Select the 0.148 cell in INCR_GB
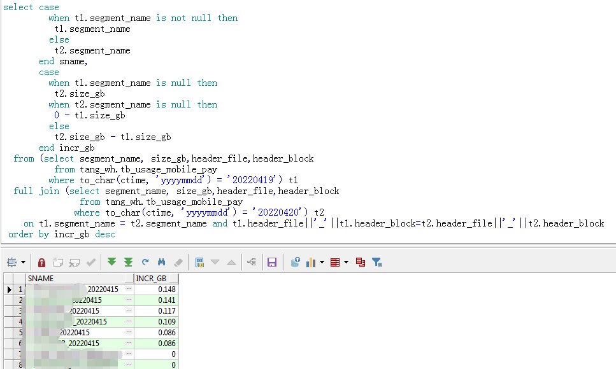616x369 pixels. point(156,289)
